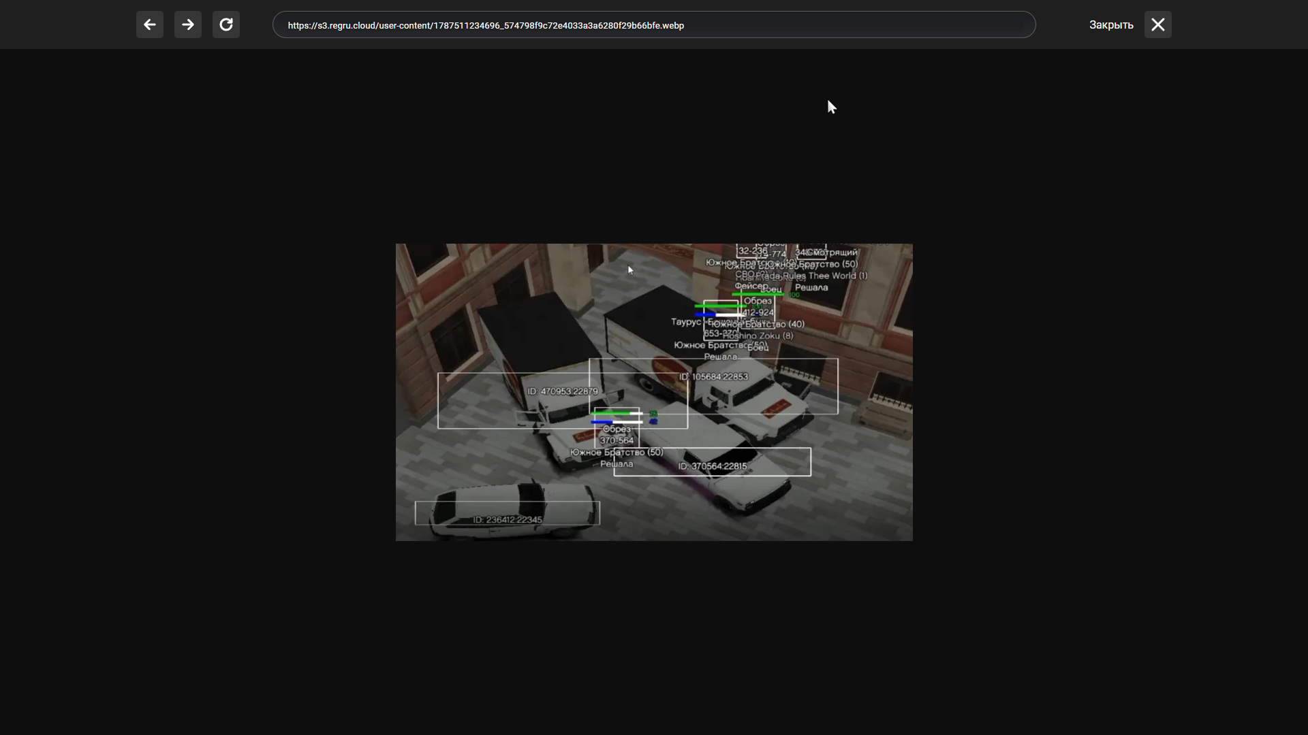Viewport: 1308px width, 735px height.
Task: Click the Обрез 370-564 player tag
Action: (x=617, y=435)
